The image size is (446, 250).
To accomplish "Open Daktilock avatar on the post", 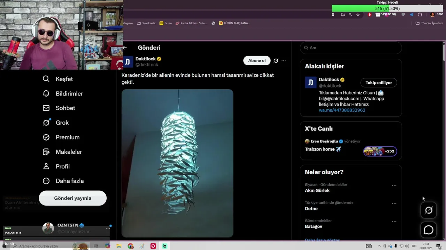I will 127,62.
